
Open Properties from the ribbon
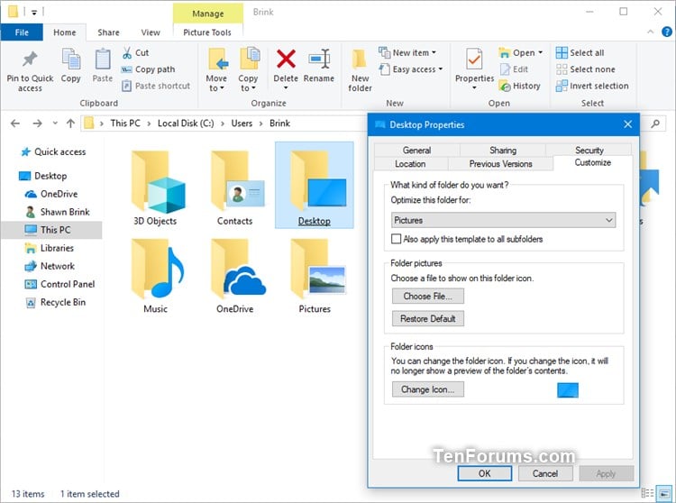click(474, 69)
